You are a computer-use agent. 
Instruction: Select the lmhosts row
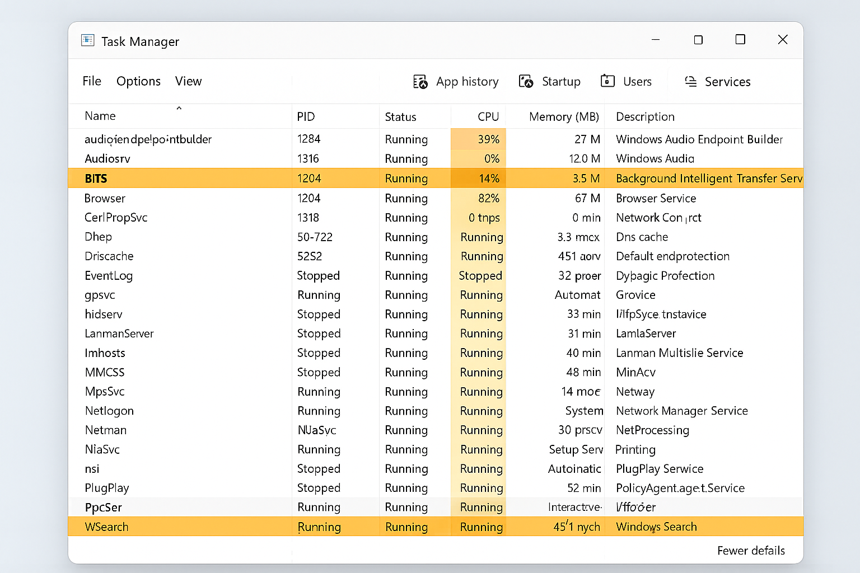[436, 353]
